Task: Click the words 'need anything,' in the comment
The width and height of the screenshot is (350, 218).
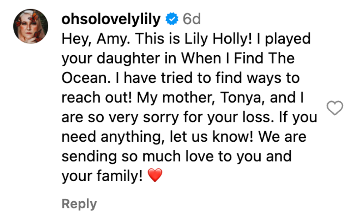Action: tap(101, 137)
